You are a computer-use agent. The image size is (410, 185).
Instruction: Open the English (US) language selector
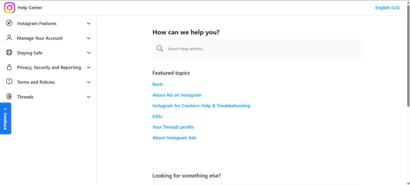[387, 8]
